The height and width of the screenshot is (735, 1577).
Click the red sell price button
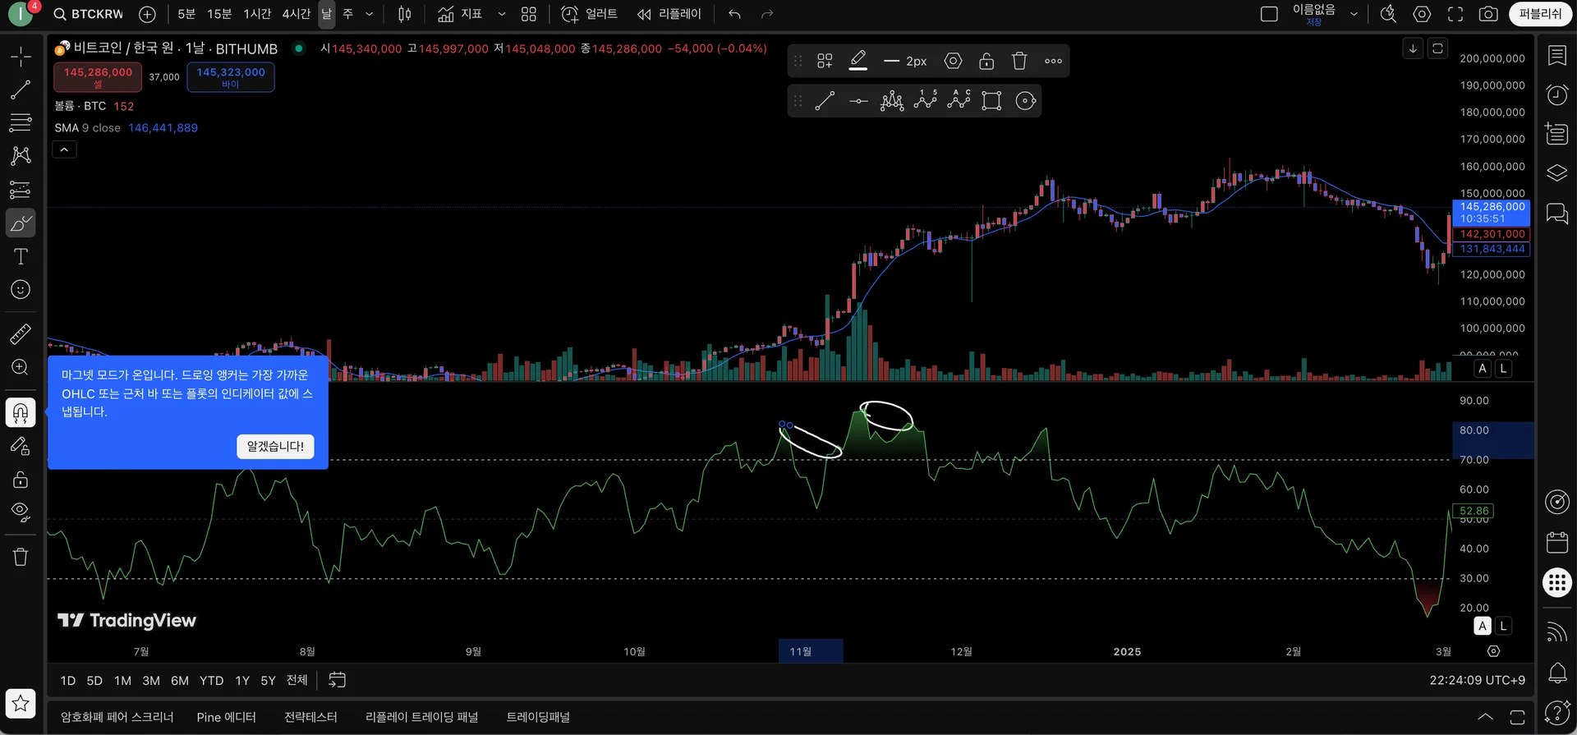click(x=98, y=76)
